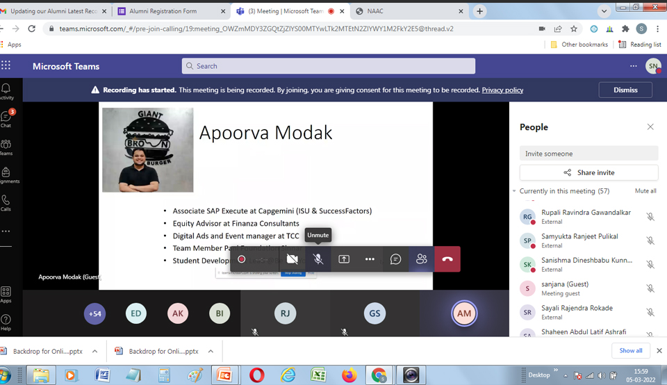Open more actions in meeting controls

[x=370, y=259]
